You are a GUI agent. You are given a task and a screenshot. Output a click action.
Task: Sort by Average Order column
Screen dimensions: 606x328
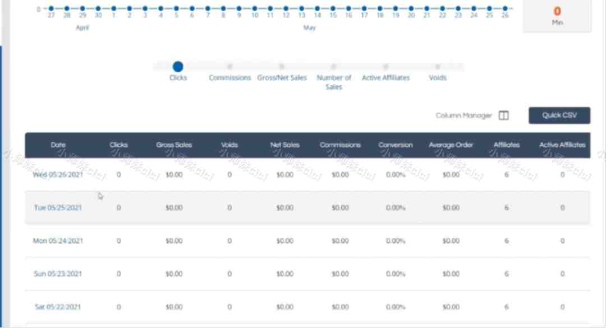point(451,145)
